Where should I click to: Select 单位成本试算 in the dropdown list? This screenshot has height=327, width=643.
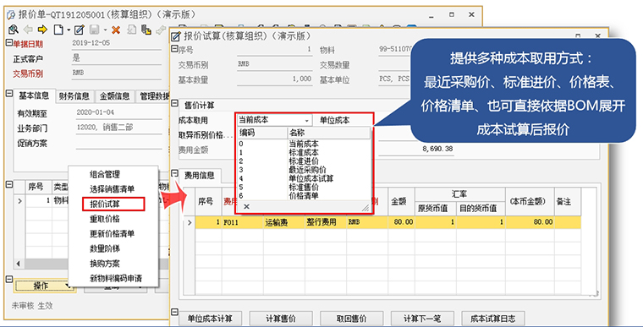(x=304, y=178)
